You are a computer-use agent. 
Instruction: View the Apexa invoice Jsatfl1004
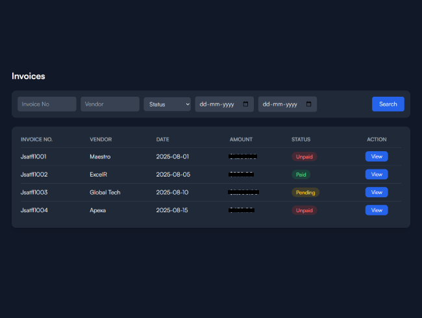377,210
